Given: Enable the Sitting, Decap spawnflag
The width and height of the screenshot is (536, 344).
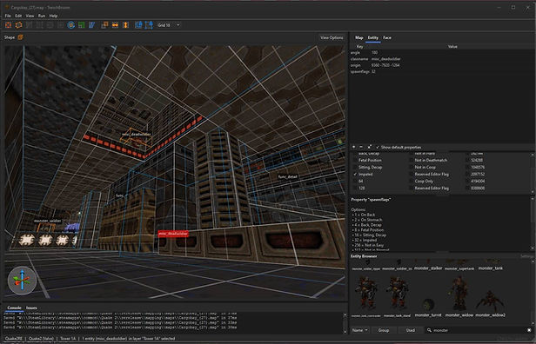Looking at the screenshot, I should (x=355, y=167).
